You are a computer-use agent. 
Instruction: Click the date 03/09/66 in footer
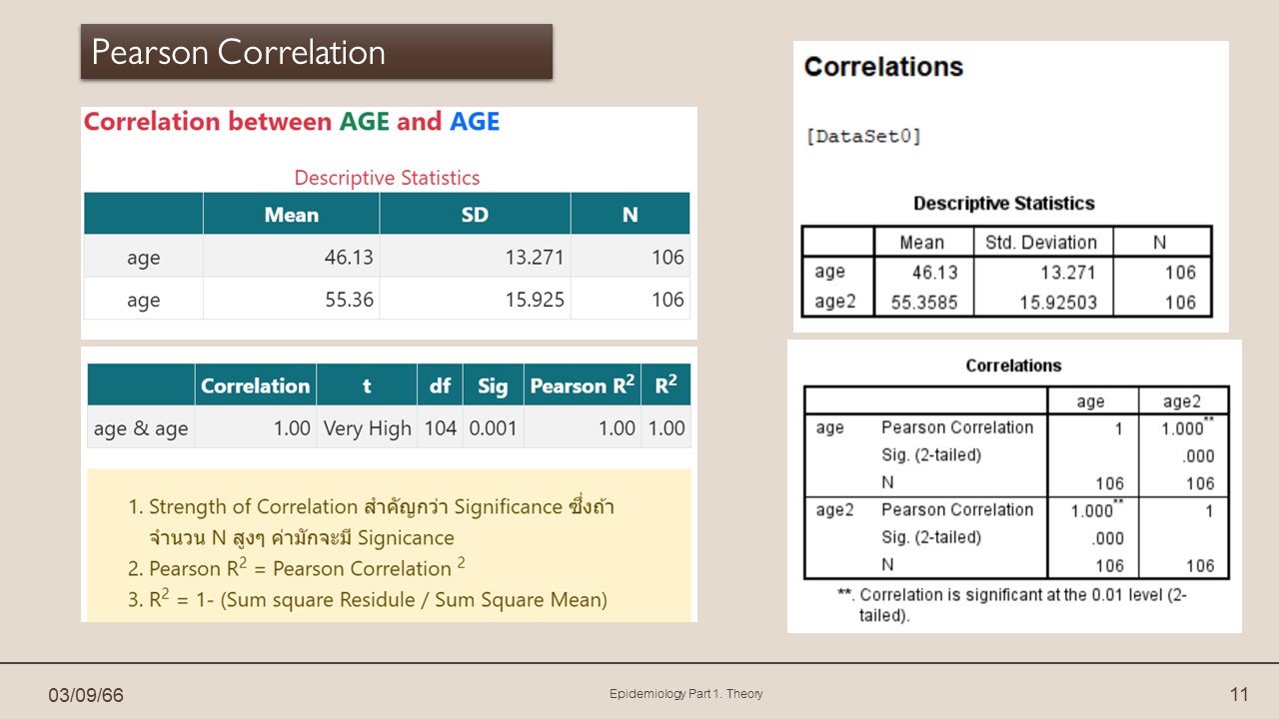(87, 695)
